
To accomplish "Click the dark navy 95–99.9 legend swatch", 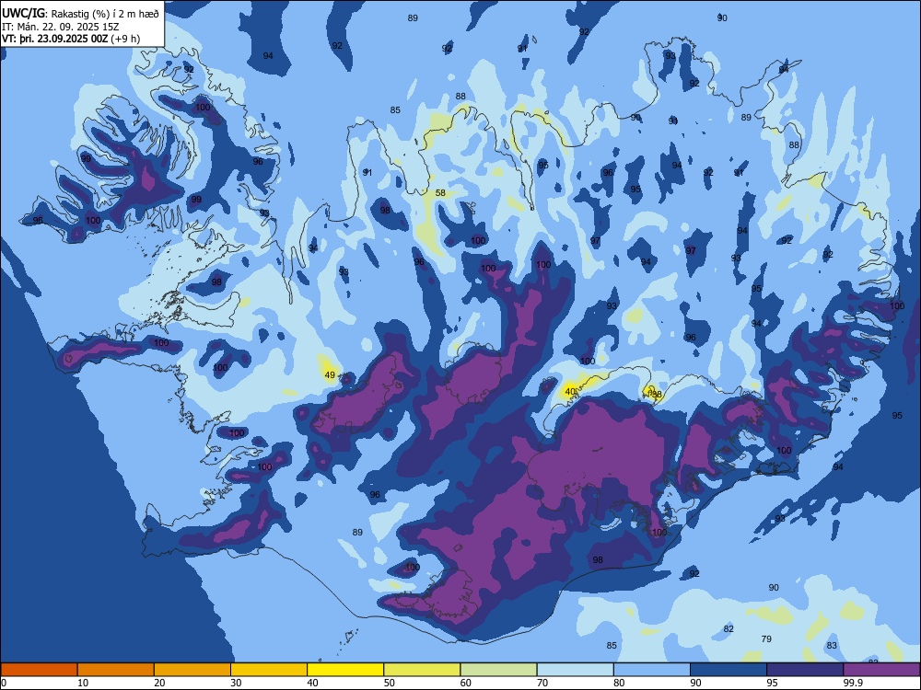I will [x=805, y=670].
